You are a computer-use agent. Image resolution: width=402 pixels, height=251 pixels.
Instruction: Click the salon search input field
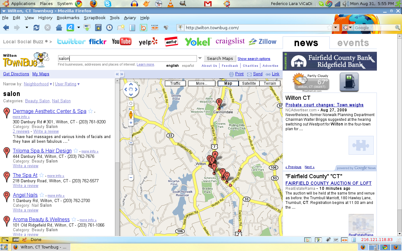pyautogui.click(x=128, y=58)
